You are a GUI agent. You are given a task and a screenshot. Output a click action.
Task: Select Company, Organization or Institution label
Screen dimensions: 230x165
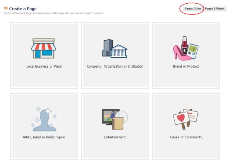point(115,67)
